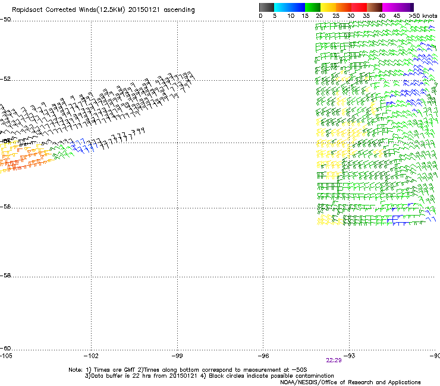The width and height of the screenshot is (440, 386).
Task: Click the red 30-35 knots legend swatch
Action: click(359, 7)
